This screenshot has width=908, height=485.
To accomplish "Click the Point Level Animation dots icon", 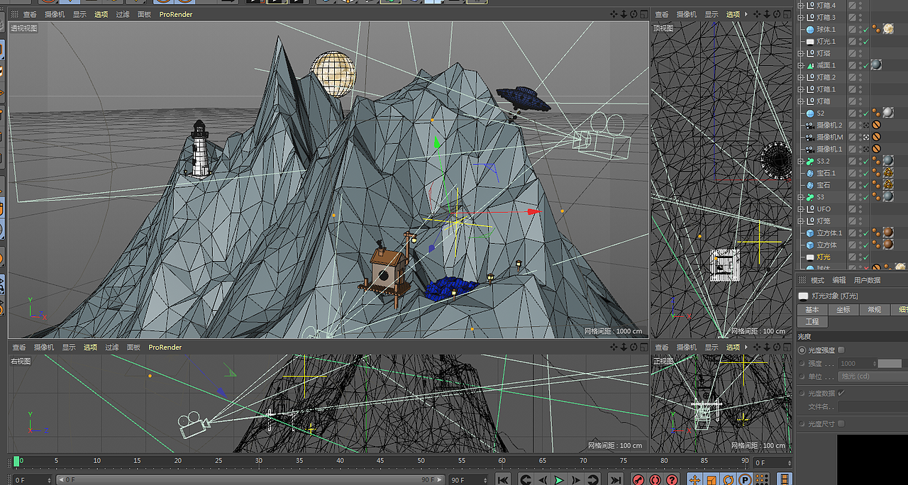I will (760, 479).
